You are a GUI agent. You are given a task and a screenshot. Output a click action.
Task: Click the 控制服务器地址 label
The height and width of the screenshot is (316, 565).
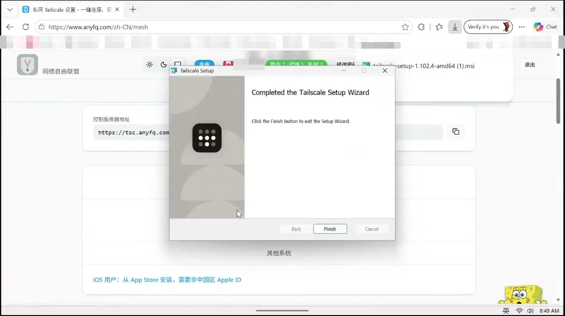coord(111,119)
